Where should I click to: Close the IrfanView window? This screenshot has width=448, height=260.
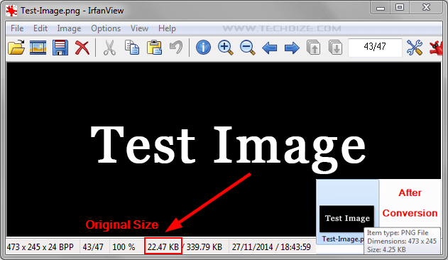[426, 8]
